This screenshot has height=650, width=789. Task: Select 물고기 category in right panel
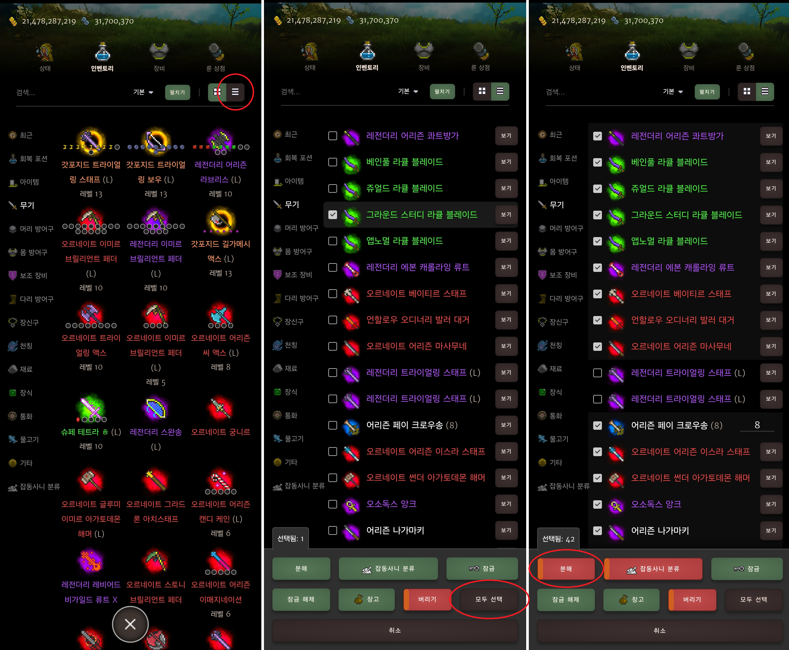(x=553, y=439)
